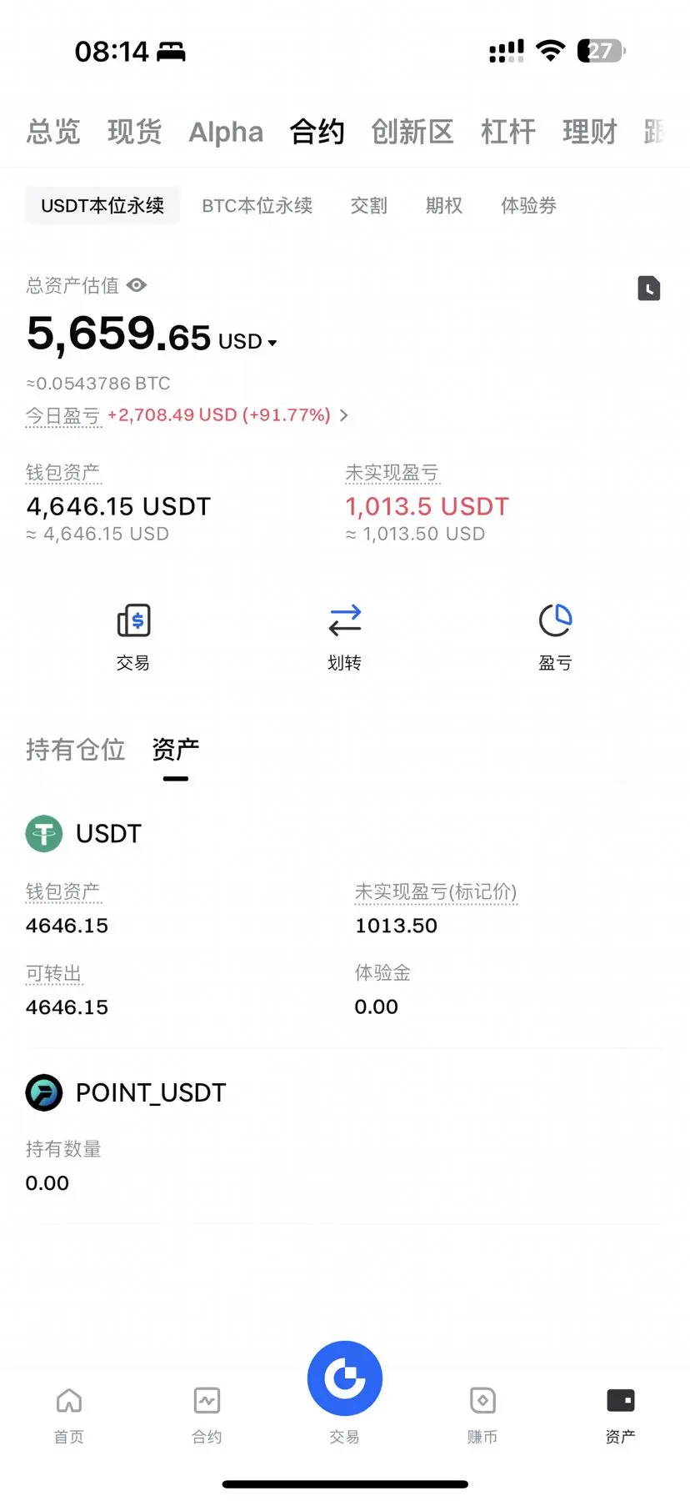Expand today's PnL chevron arrow
690x1501 pixels.
click(343, 415)
